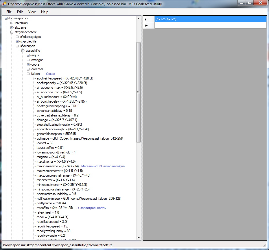
Task: Select the generaldescription = 550945 entry
Action: point(56,134)
